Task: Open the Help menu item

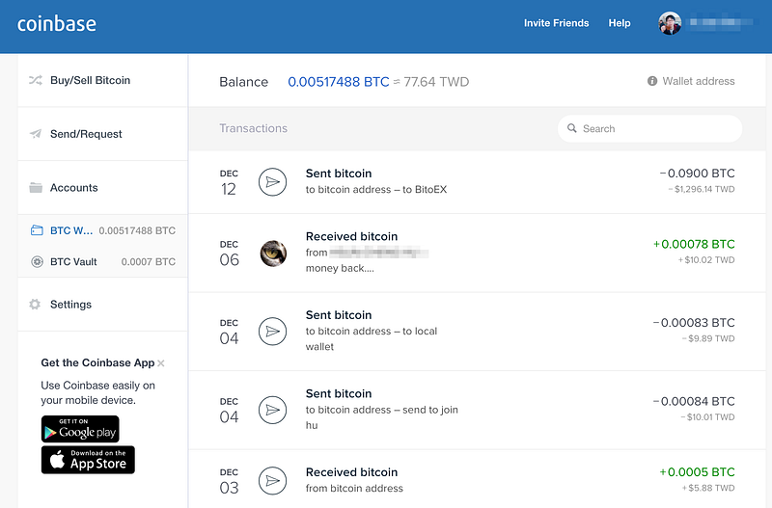Action: pos(620,23)
